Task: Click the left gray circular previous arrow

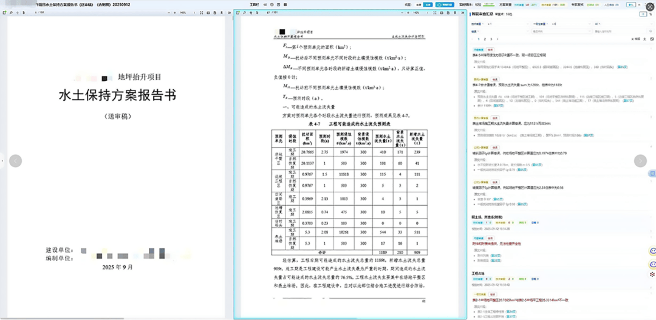Action: tap(16, 161)
